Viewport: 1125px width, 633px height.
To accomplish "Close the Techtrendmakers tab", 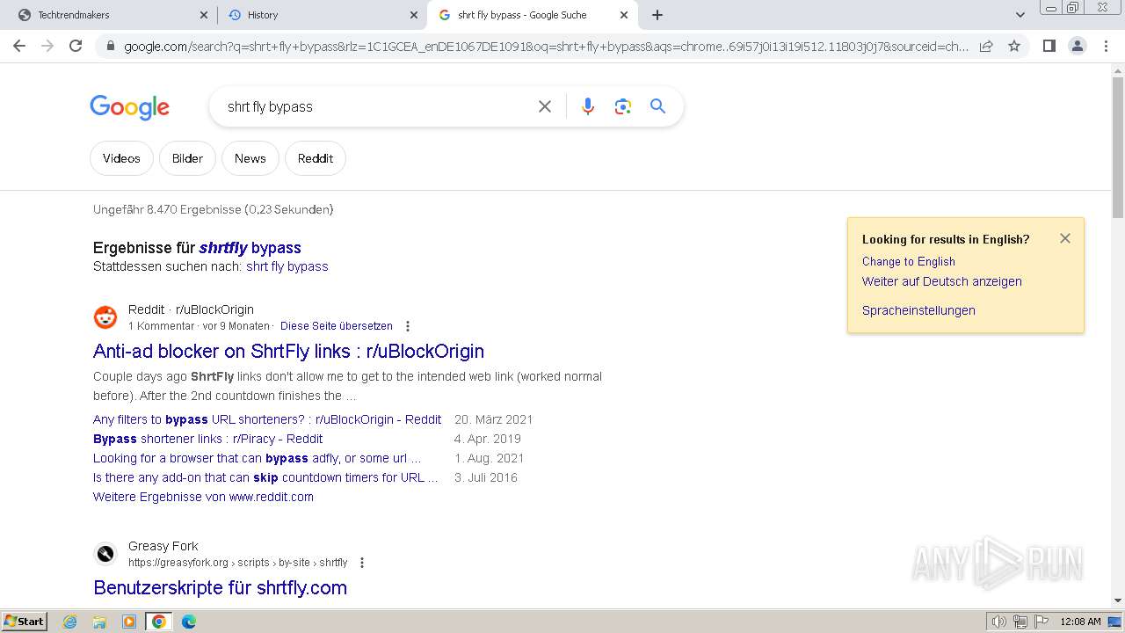I will [204, 15].
